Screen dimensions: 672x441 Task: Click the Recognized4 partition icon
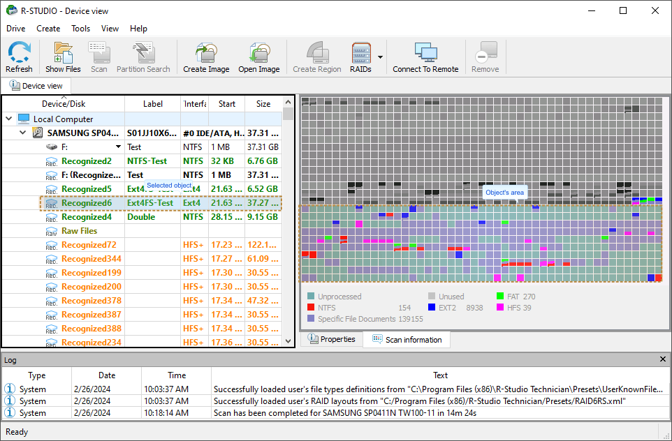pos(52,217)
